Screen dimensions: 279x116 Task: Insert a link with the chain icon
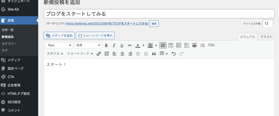99,54
